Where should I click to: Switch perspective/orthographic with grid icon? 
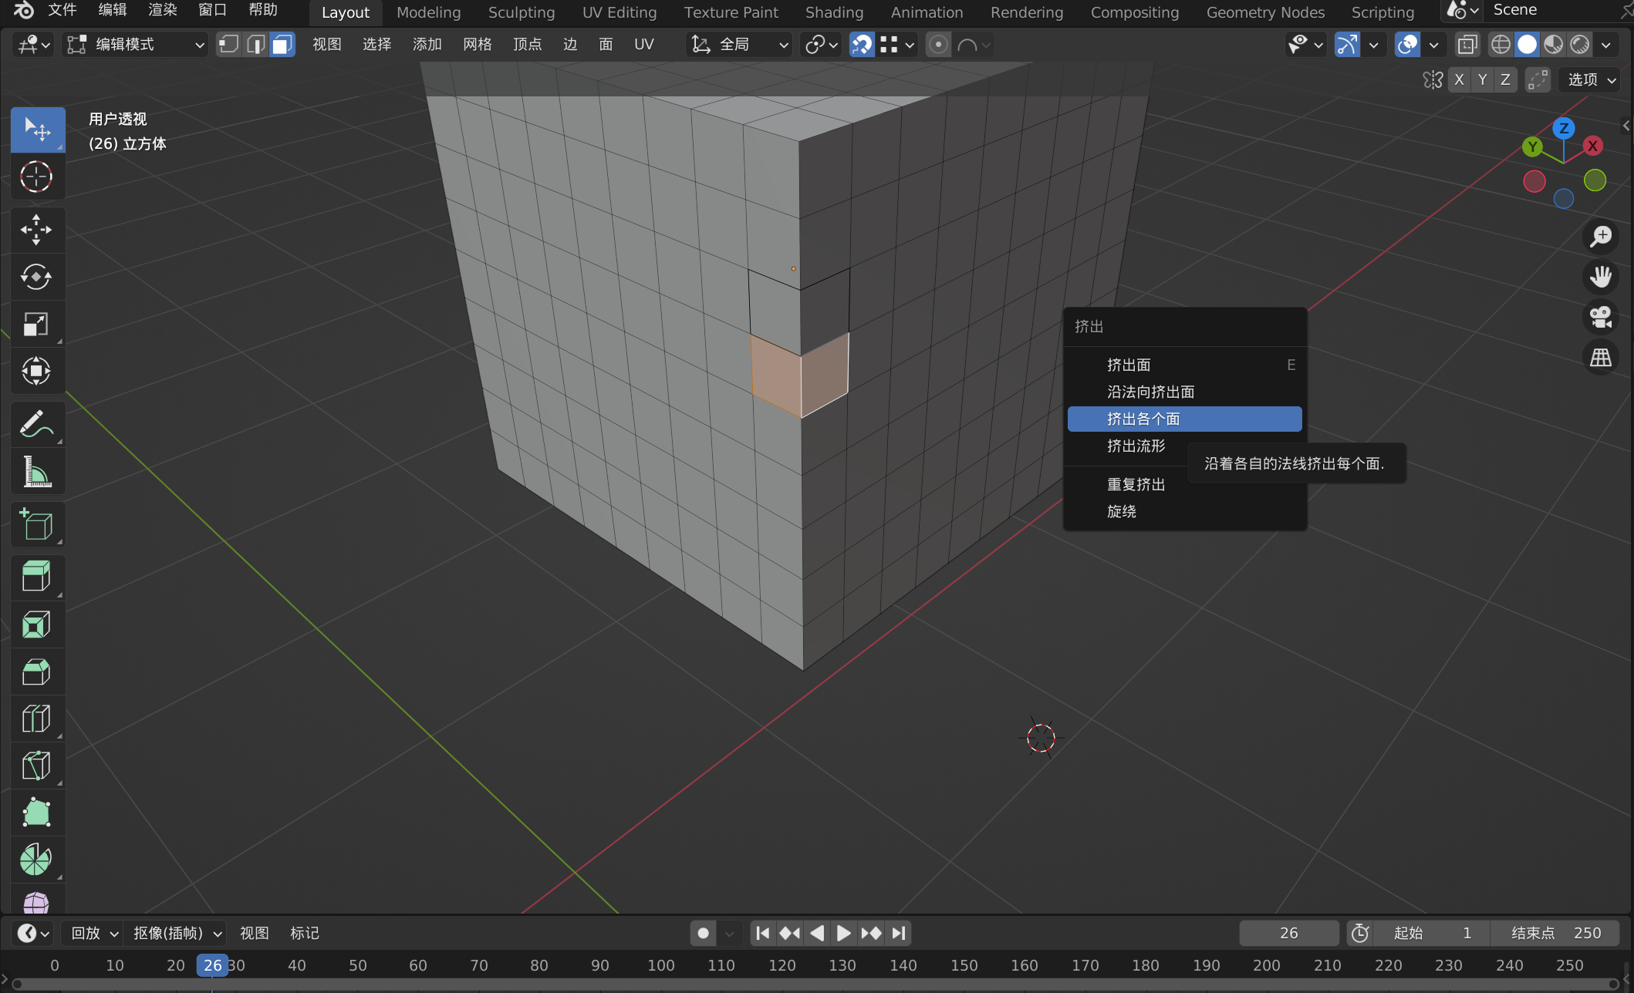(1601, 357)
